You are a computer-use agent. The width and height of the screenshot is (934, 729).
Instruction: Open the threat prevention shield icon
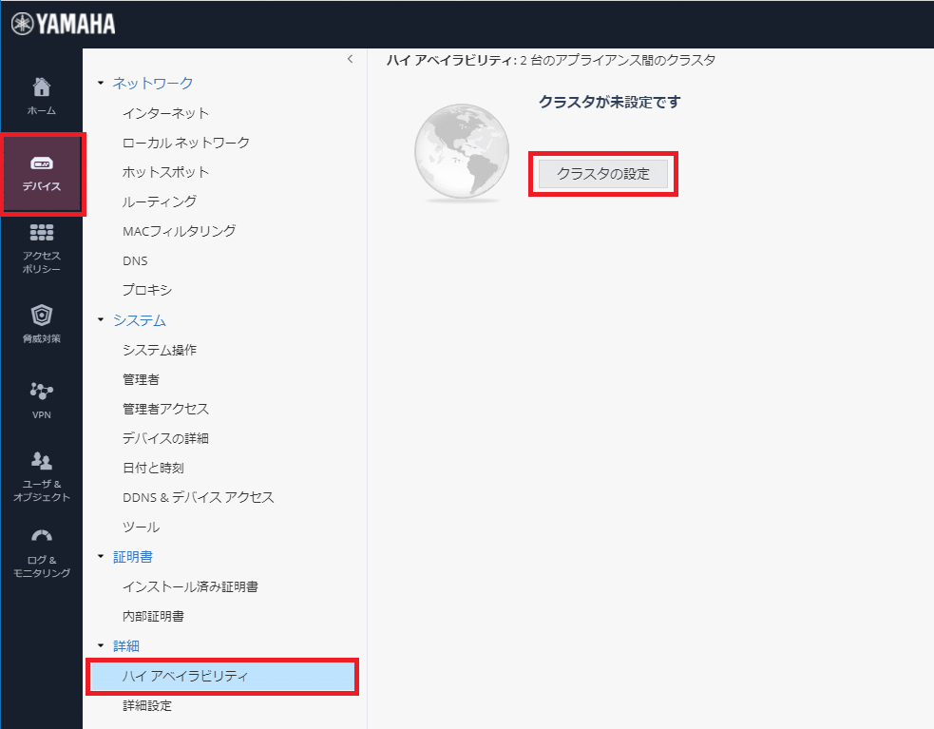coord(42,315)
